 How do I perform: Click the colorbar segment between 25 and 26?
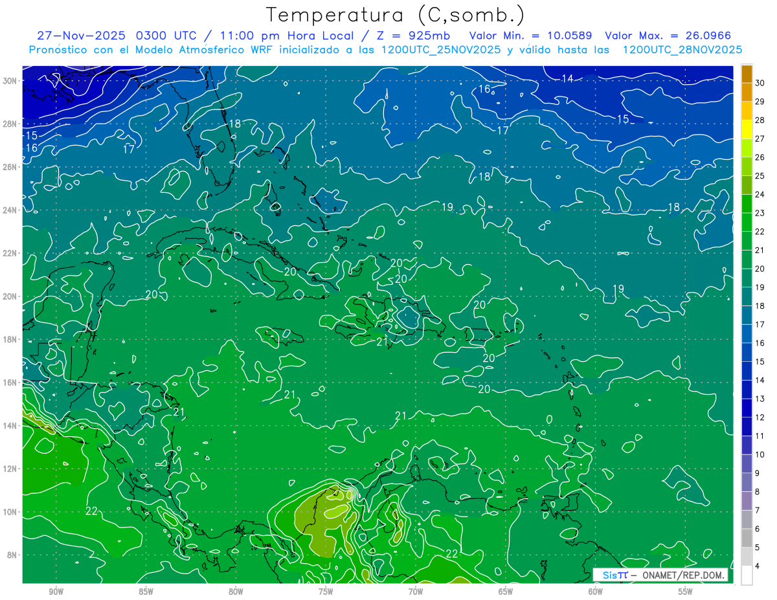click(x=747, y=167)
